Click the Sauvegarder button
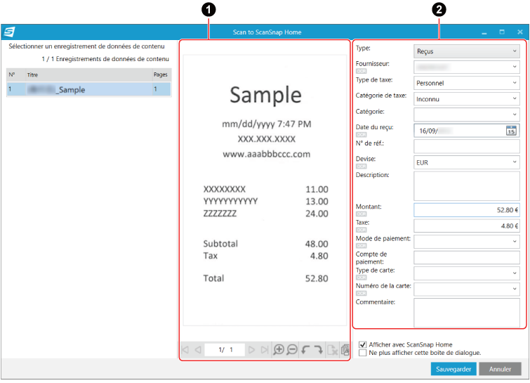Image resolution: width=530 pixels, height=383 pixels. click(453, 368)
